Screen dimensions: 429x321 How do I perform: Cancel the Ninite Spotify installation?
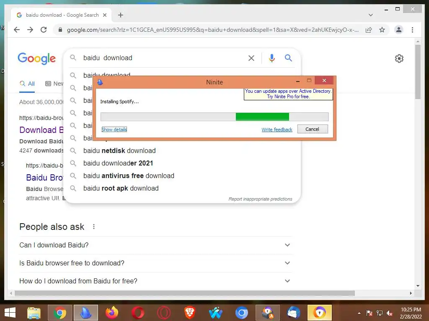(x=313, y=129)
